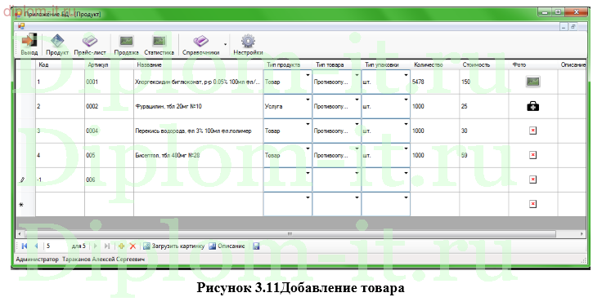Go to the first record navigator button
Viewport: 602px width, 306px height.
tap(25, 246)
